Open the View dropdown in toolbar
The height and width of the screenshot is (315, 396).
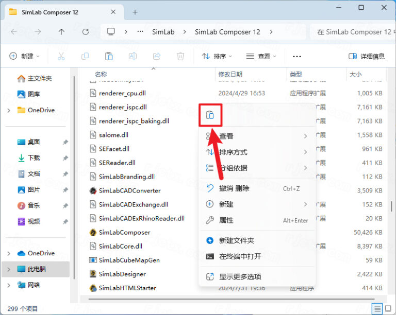point(261,56)
